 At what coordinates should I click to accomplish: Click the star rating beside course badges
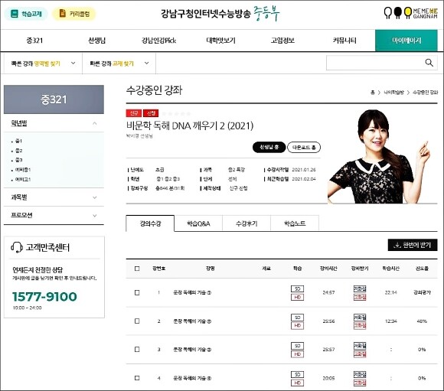click(x=176, y=113)
